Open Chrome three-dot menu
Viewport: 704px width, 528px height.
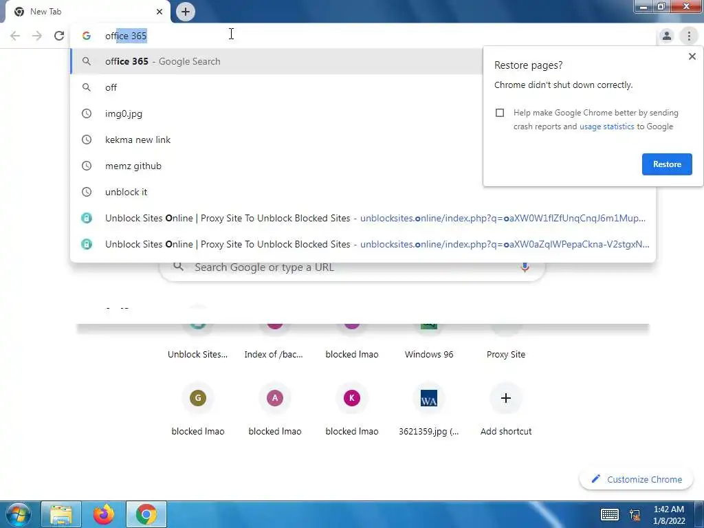coord(689,36)
